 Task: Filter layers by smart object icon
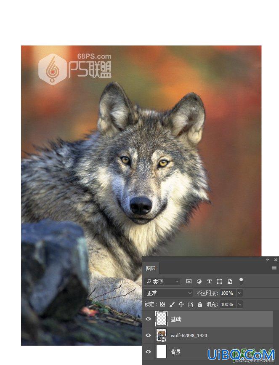coord(230,281)
